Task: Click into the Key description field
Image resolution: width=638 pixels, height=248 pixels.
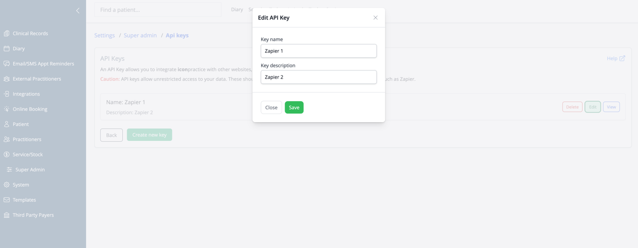Action: point(319,77)
